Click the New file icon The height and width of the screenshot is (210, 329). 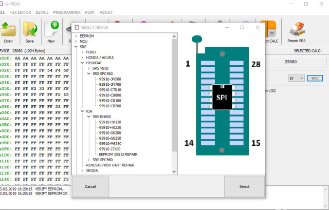tap(51, 29)
